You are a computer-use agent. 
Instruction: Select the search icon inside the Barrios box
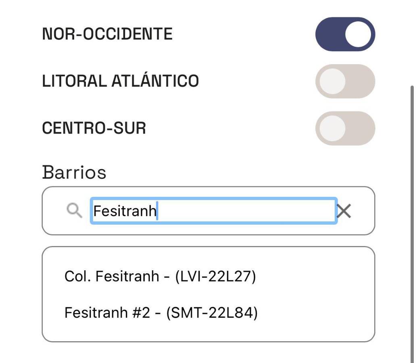tap(74, 210)
